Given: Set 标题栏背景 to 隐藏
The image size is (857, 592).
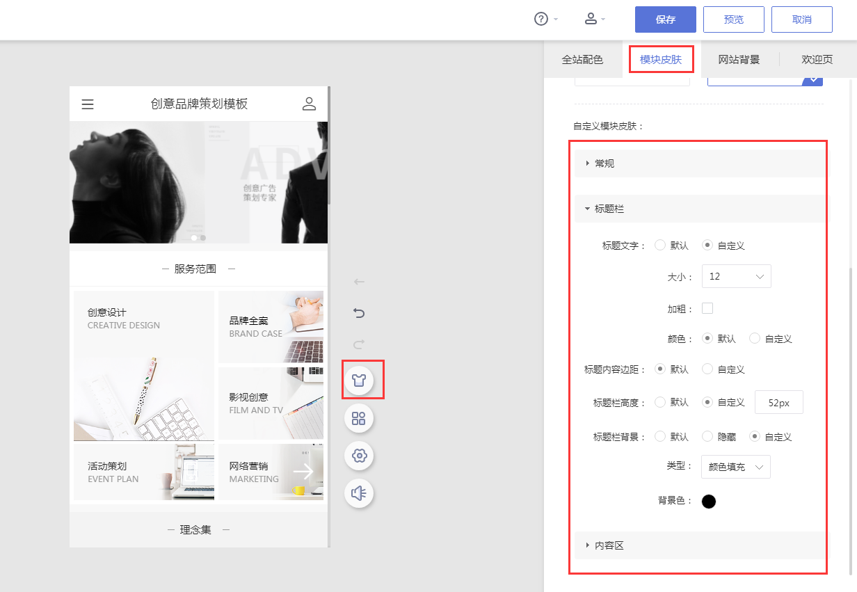Looking at the screenshot, I should click(x=707, y=437).
